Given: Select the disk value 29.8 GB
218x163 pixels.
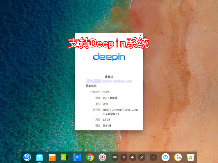Looking at the screenshot, I should pos(107,125).
